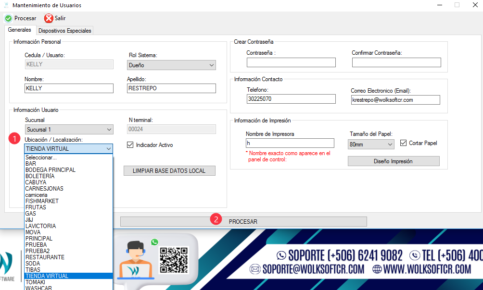This screenshot has width=483, height=290.
Task: Open the Rol Sistema dropdown
Action: point(171,65)
